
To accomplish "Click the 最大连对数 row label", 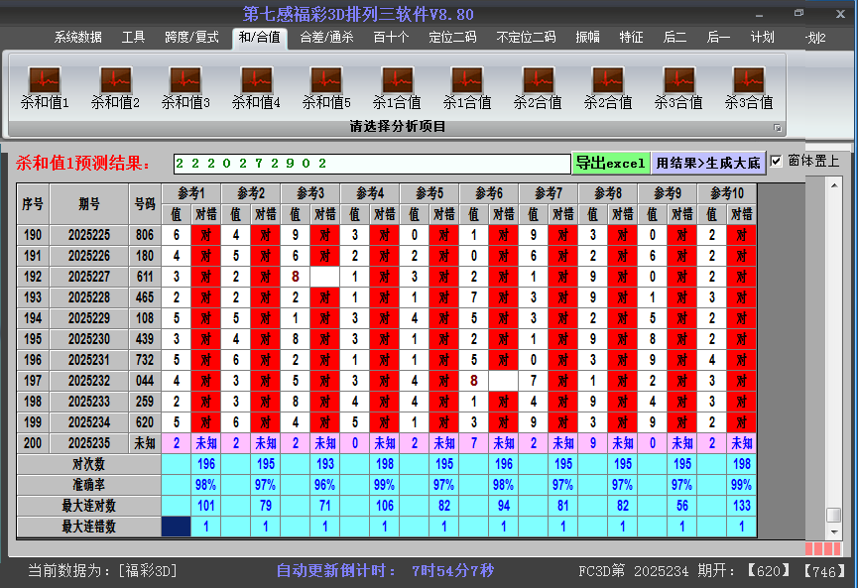I will click(88, 506).
